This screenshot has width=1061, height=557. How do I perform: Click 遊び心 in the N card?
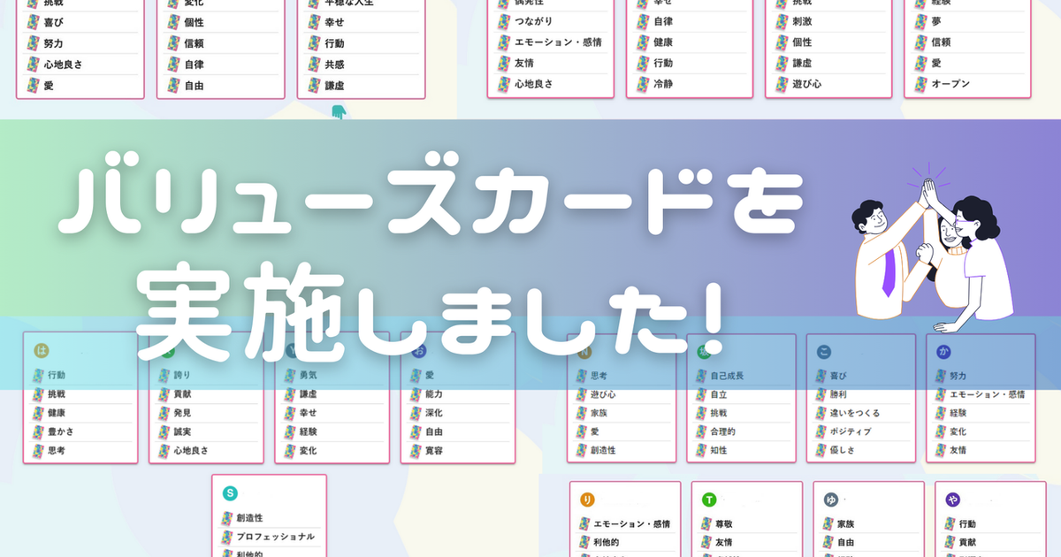[604, 394]
